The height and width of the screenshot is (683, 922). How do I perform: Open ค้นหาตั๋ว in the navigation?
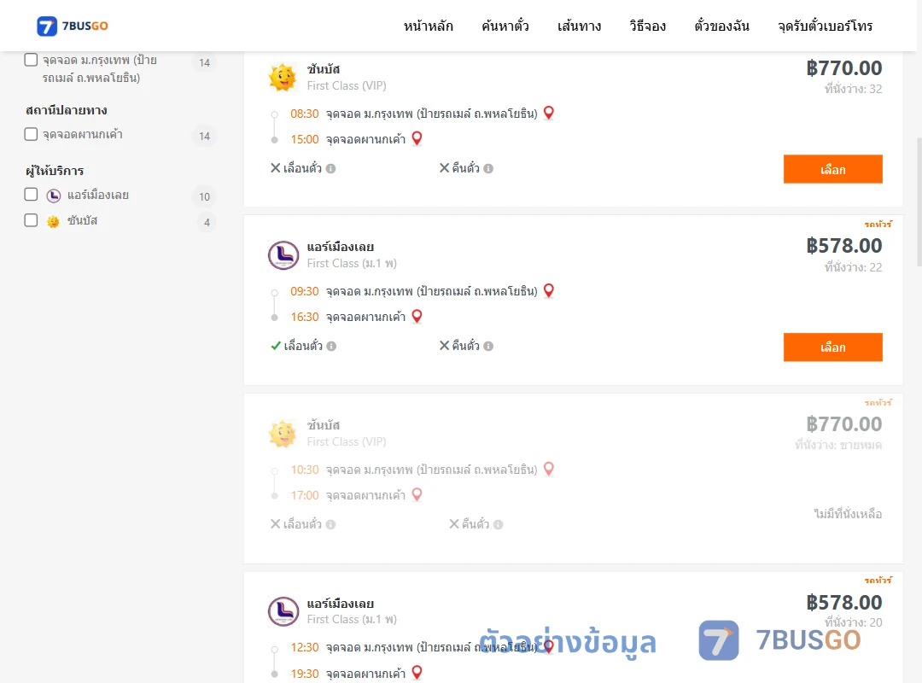click(x=505, y=26)
